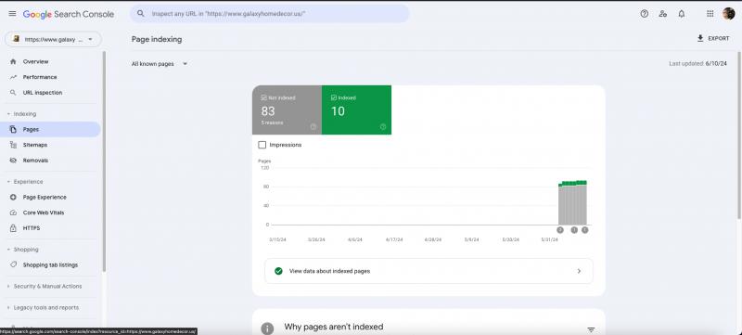
Task: Expand Security & Manual Actions section
Action: coord(8,286)
